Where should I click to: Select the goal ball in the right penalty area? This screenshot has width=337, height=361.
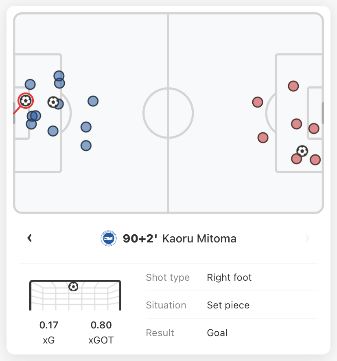302,151
